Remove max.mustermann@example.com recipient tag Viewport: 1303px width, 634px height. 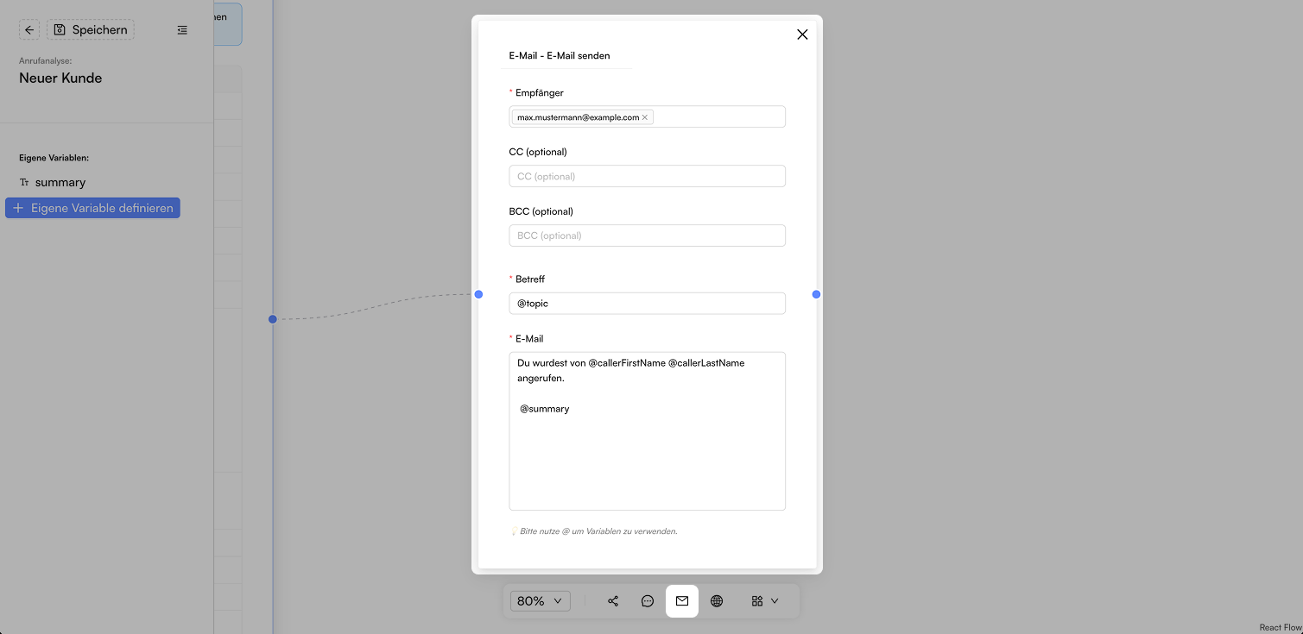(645, 117)
